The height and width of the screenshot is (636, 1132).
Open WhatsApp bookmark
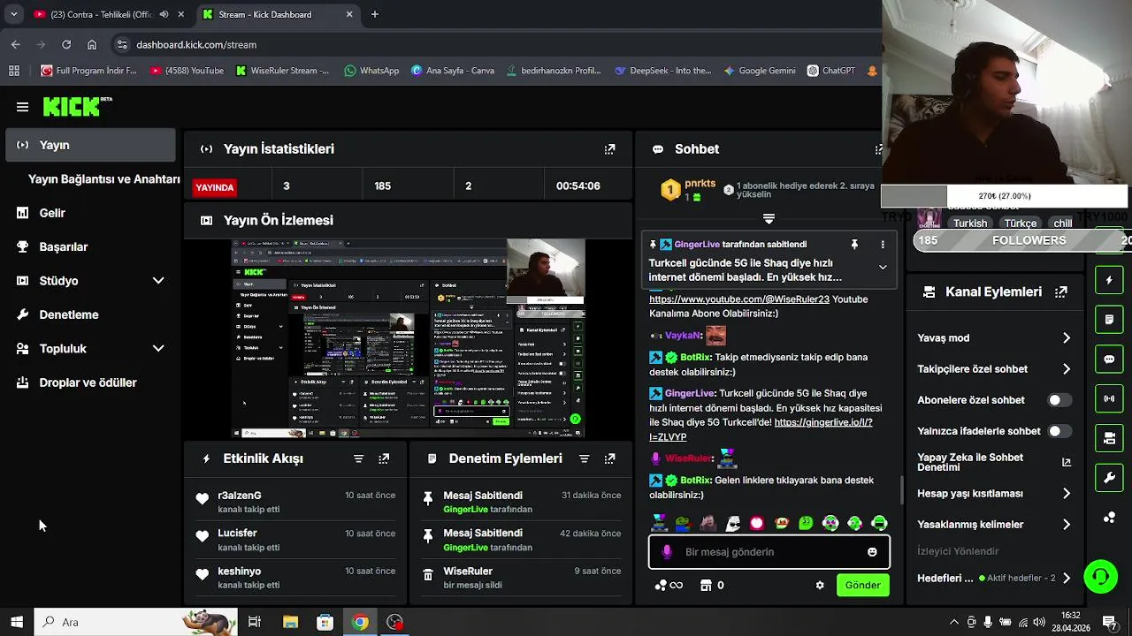click(x=371, y=71)
